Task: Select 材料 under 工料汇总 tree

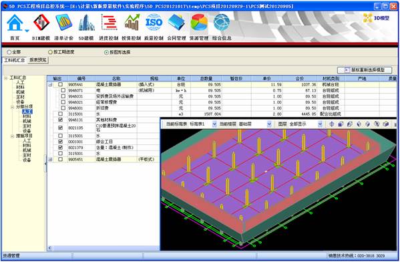Action: tap(20, 87)
